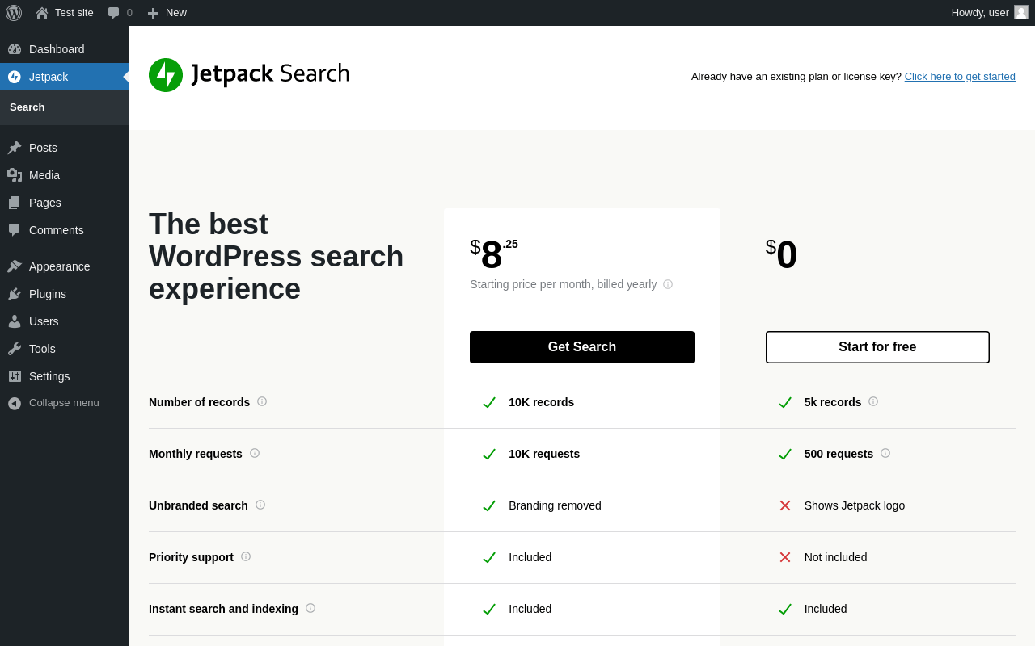Click the Posts pushpin icon

tap(15, 148)
